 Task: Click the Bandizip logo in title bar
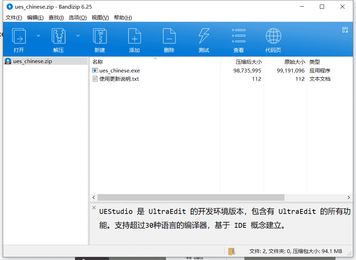[9, 7]
